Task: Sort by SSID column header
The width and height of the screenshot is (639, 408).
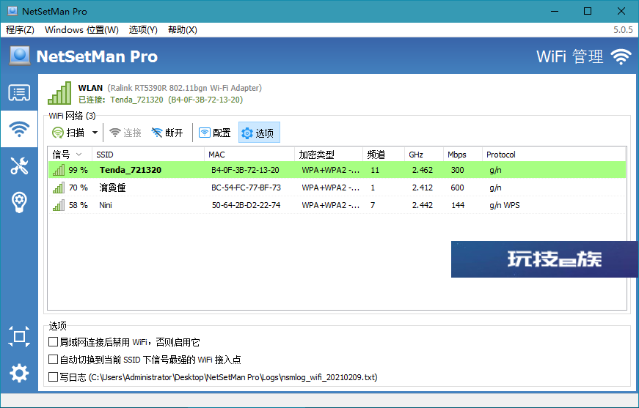Action: pyautogui.click(x=148, y=155)
